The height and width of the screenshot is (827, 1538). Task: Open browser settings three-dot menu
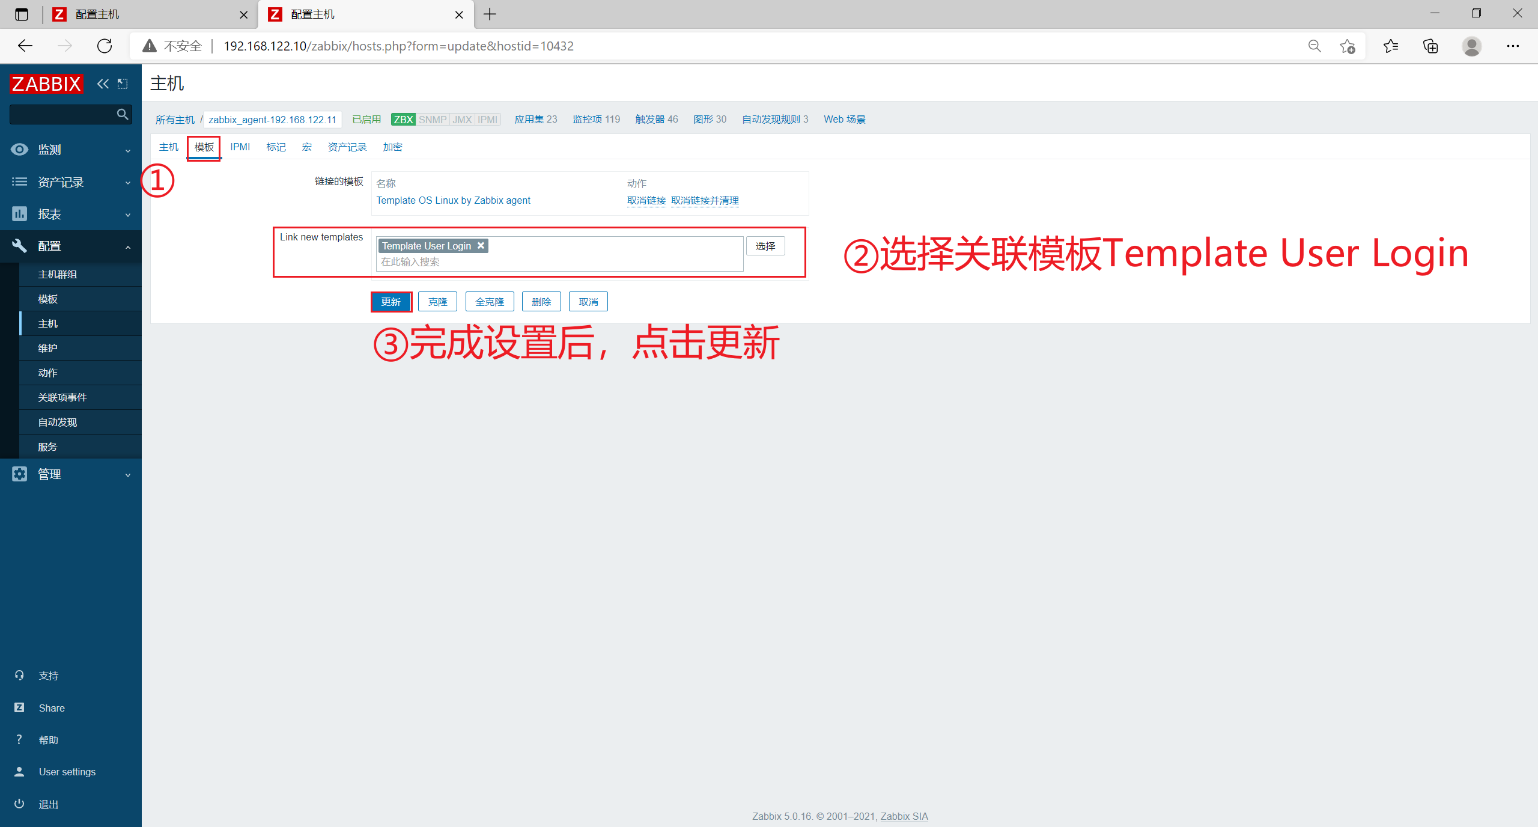coord(1513,46)
